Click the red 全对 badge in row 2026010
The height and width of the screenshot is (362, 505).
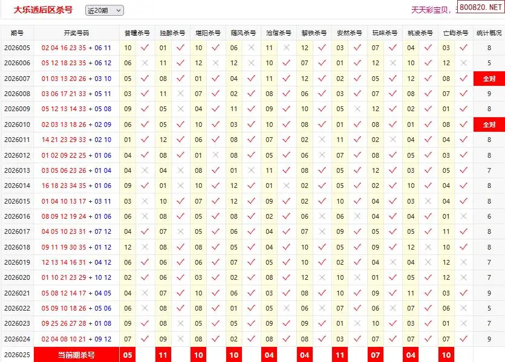point(489,124)
